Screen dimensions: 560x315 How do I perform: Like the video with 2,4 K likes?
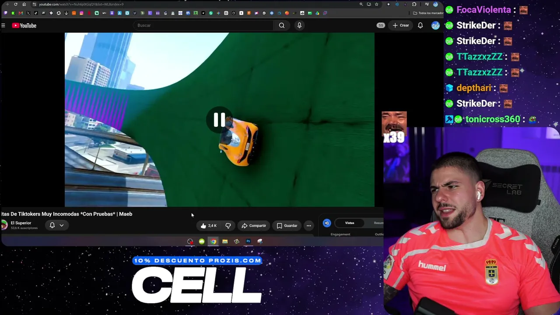(209, 226)
